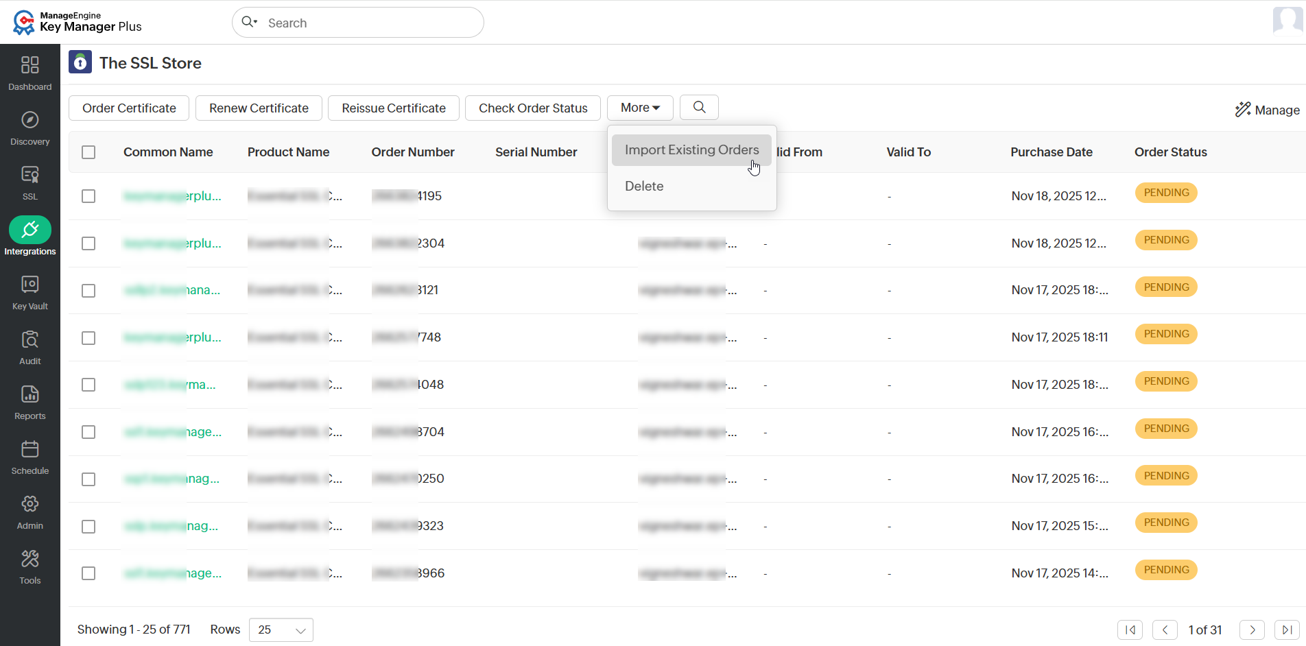Screen dimensions: 1306x646
Task: Open the Rows per page dropdown
Action: [x=281, y=630]
